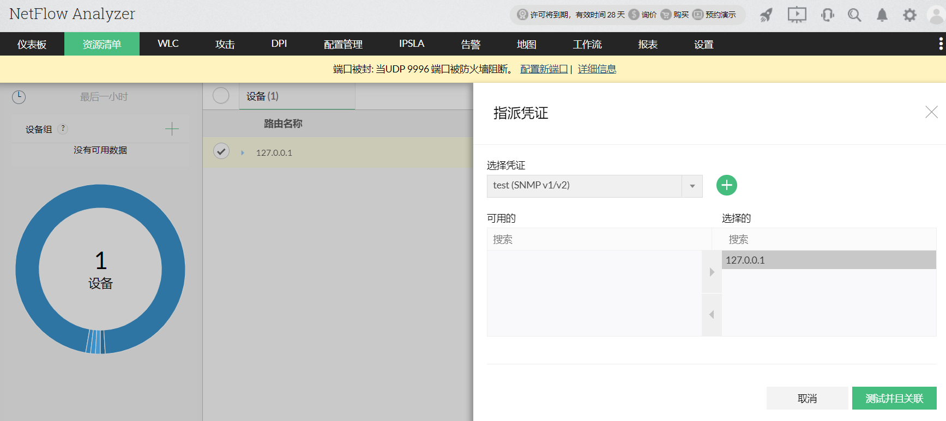Open the 地图 tab
This screenshot has width=946, height=421.
tap(527, 44)
